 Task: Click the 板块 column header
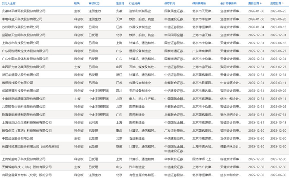(77, 3)
